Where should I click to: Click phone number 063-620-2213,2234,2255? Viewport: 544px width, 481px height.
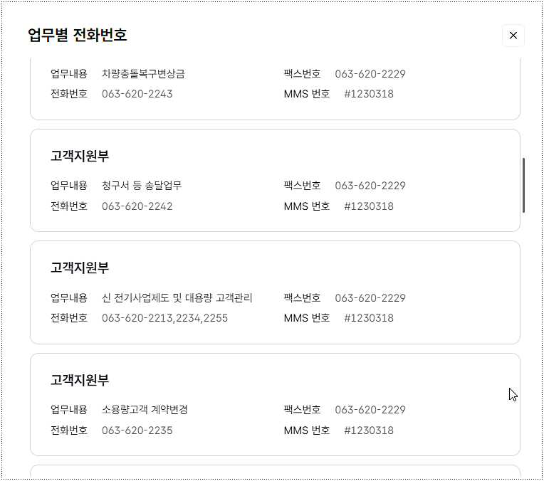(x=164, y=318)
